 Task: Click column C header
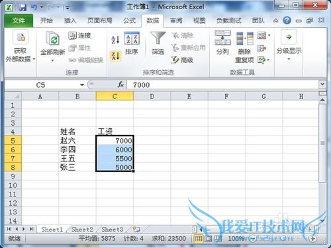115,97
